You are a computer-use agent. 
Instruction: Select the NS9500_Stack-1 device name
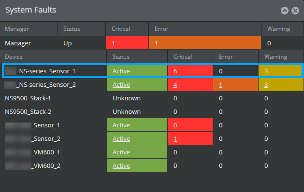click(x=28, y=98)
